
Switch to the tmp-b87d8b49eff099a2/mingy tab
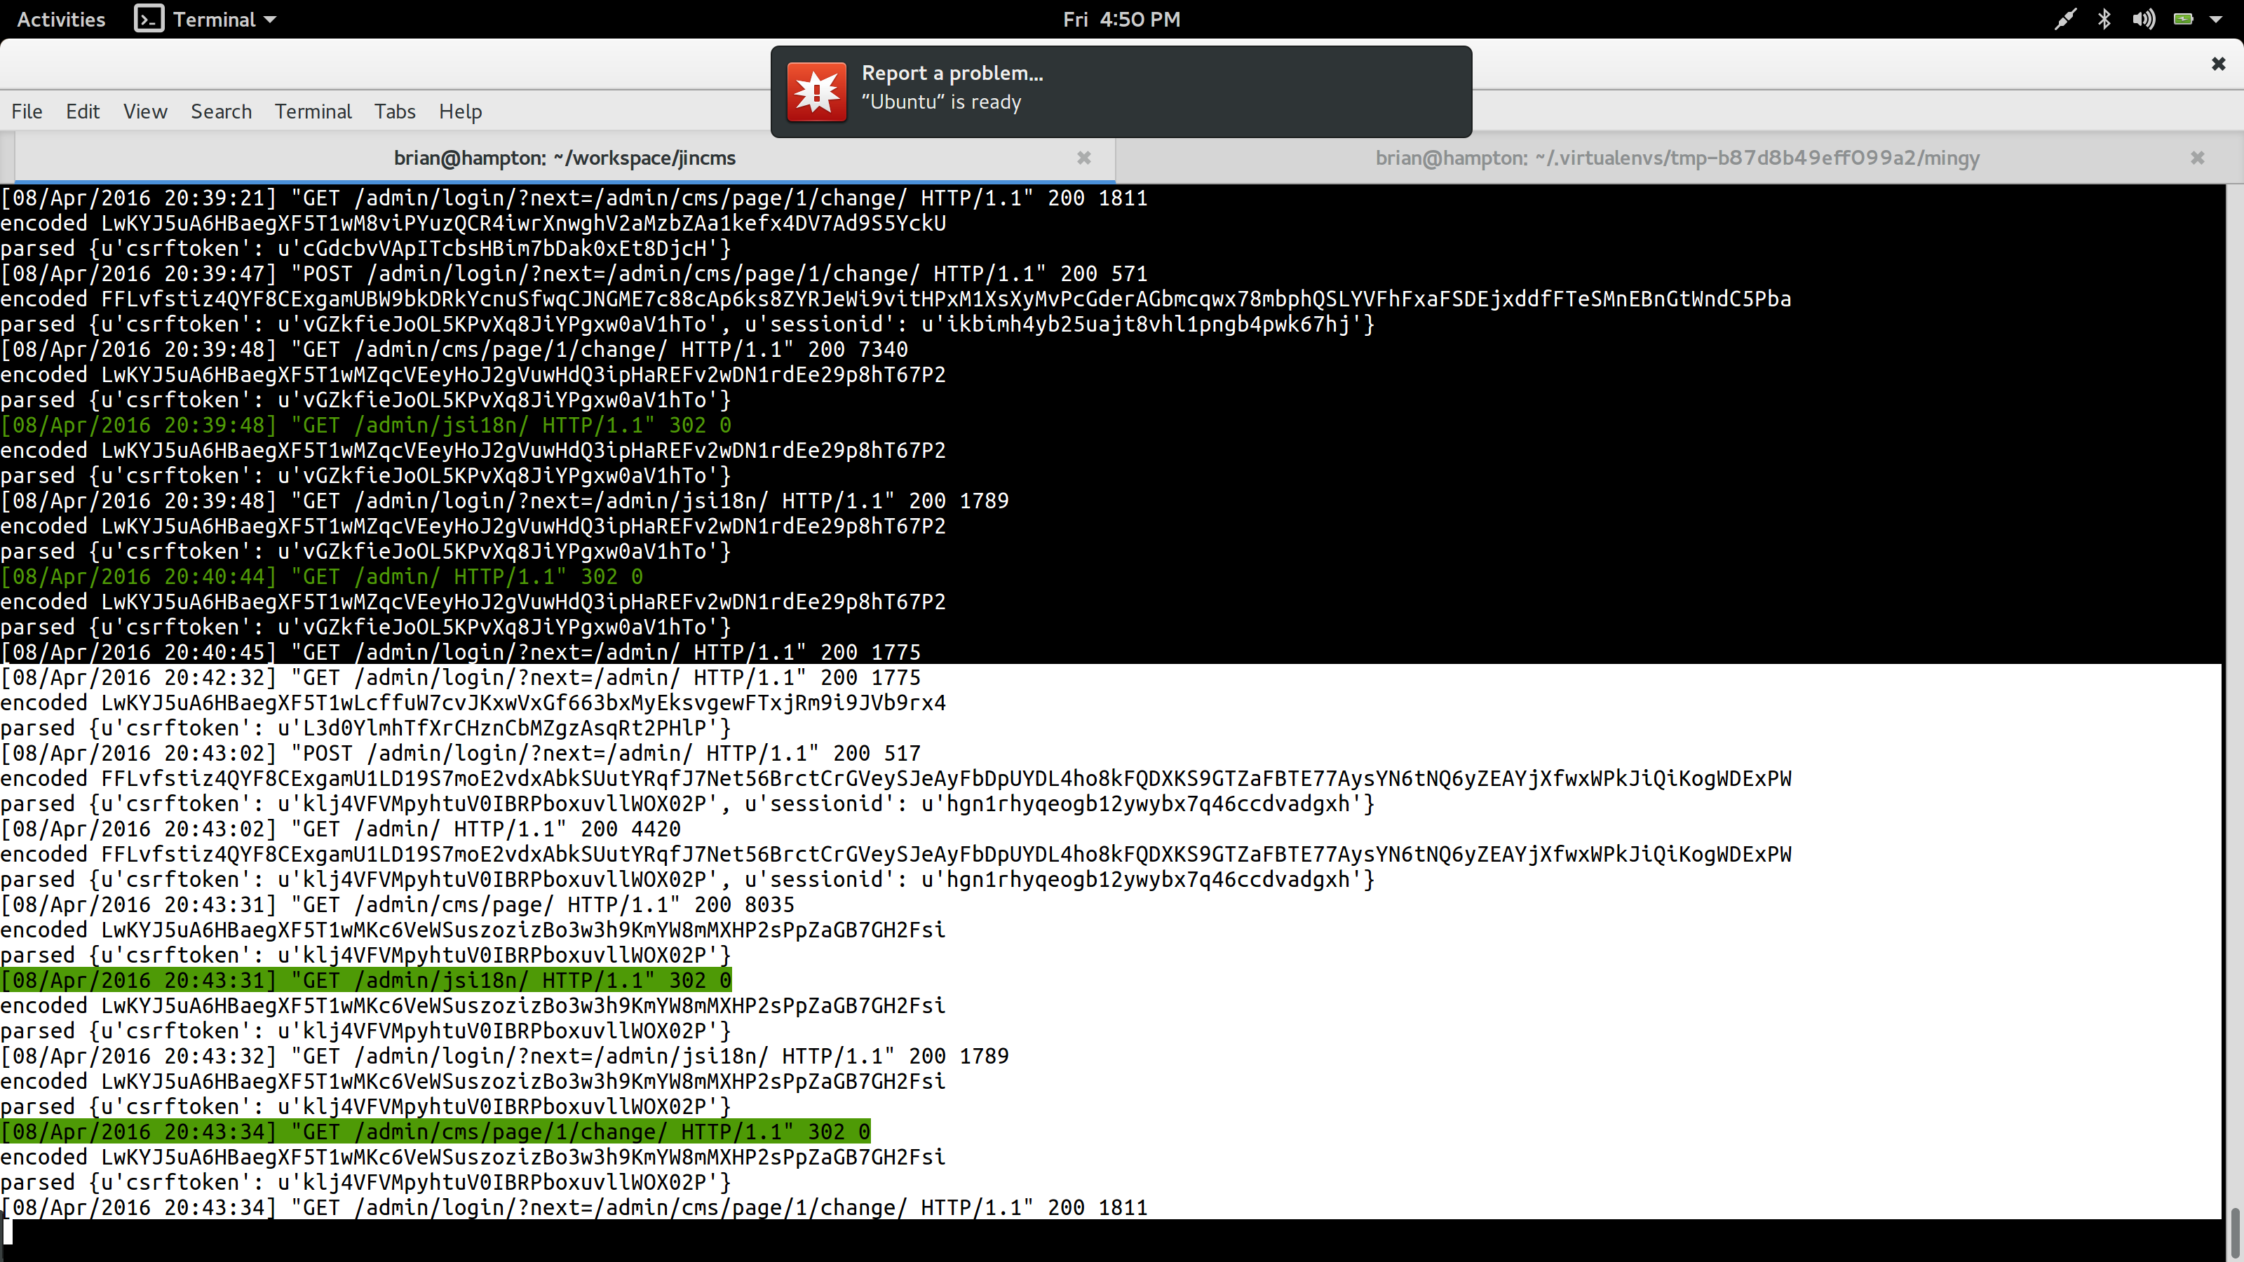pyautogui.click(x=1677, y=158)
